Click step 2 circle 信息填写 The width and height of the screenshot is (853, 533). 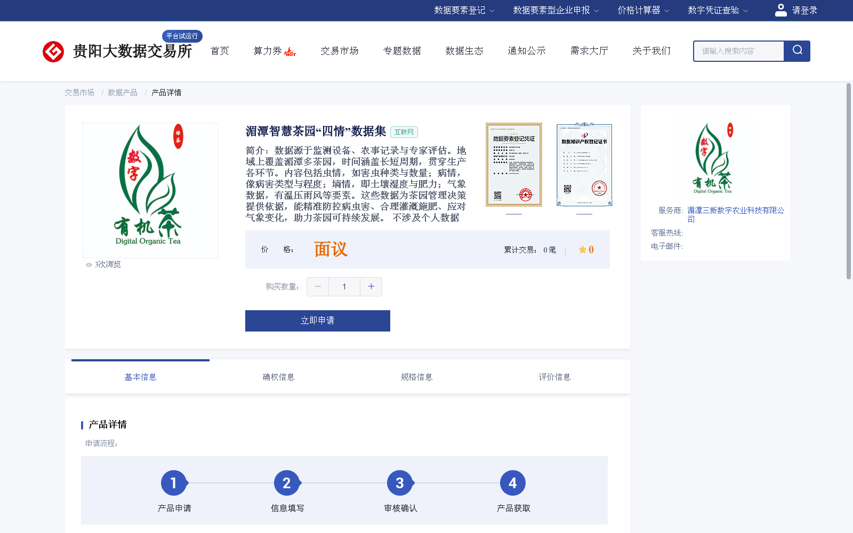coord(287,483)
